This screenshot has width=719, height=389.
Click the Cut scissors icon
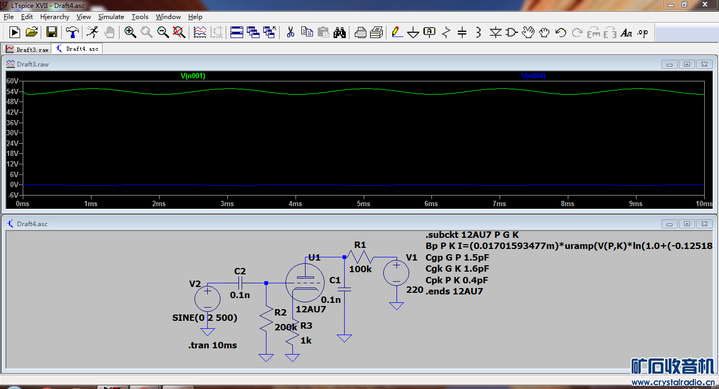[x=290, y=32]
